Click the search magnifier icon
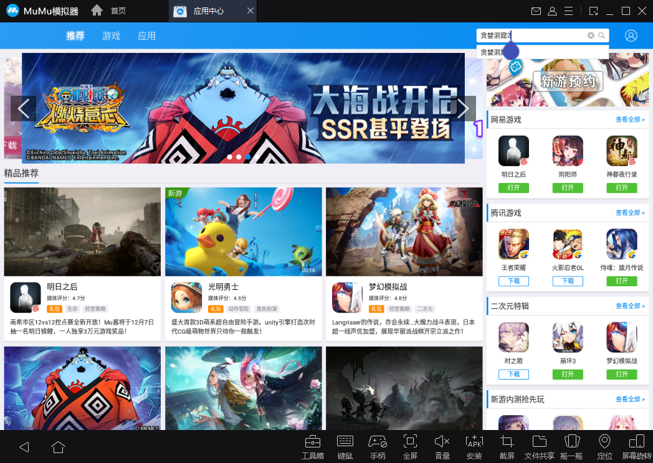The width and height of the screenshot is (653, 463). 602,35
